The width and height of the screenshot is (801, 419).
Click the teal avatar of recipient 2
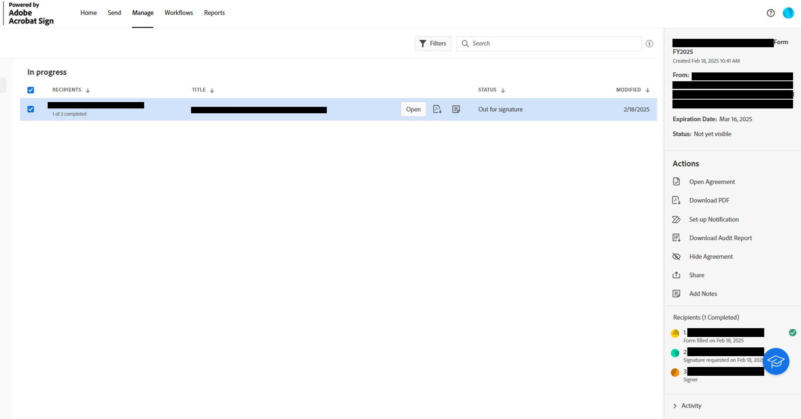pyautogui.click(x=675, y=353)
